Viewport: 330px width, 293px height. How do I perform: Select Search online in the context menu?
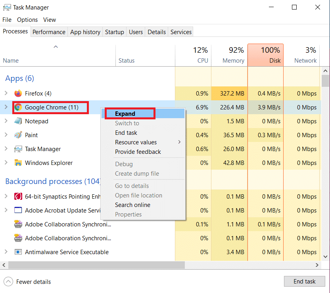pyautogui.click(x=132, y=205)
